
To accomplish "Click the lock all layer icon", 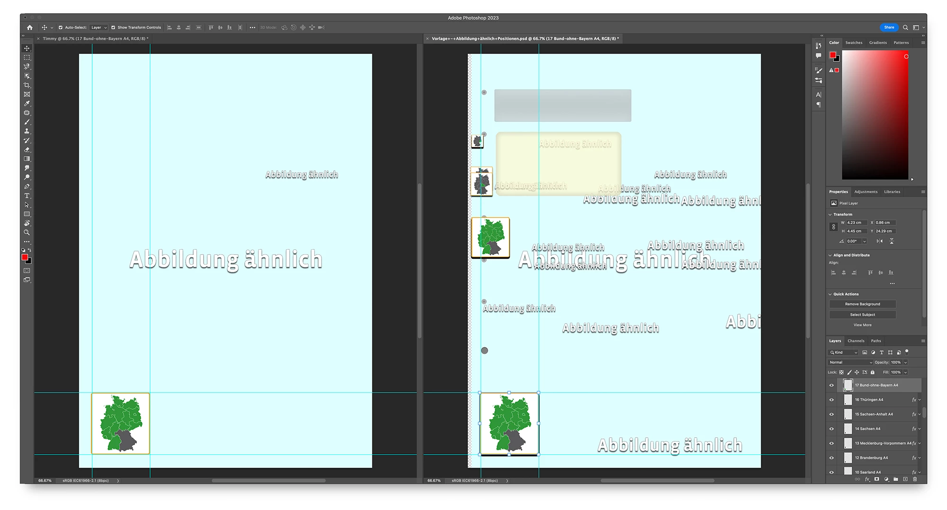I will pyautogui.click(x=873, y=372).
